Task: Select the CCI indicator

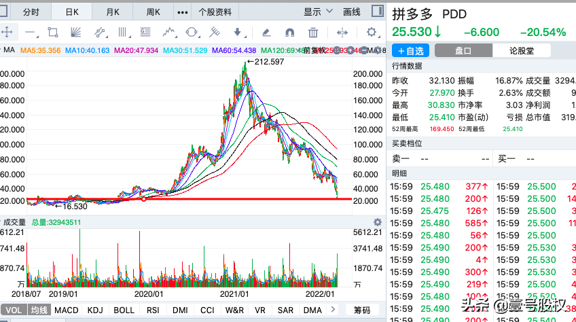Action: (x=207, y=310)
